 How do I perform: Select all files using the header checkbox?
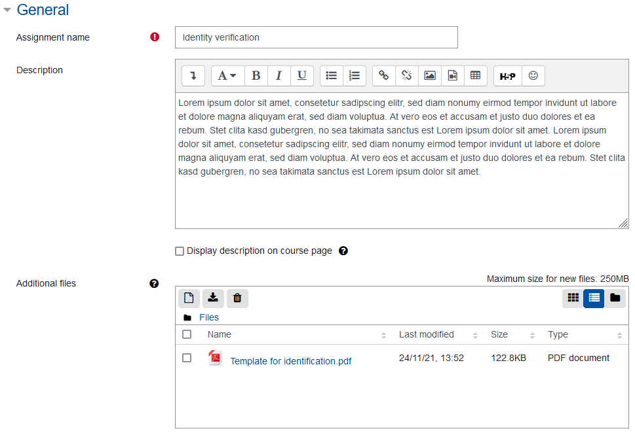pos(187,334)
